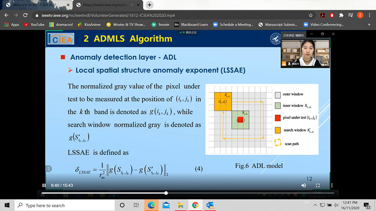Open the network status tray icon

click(322, 205)
